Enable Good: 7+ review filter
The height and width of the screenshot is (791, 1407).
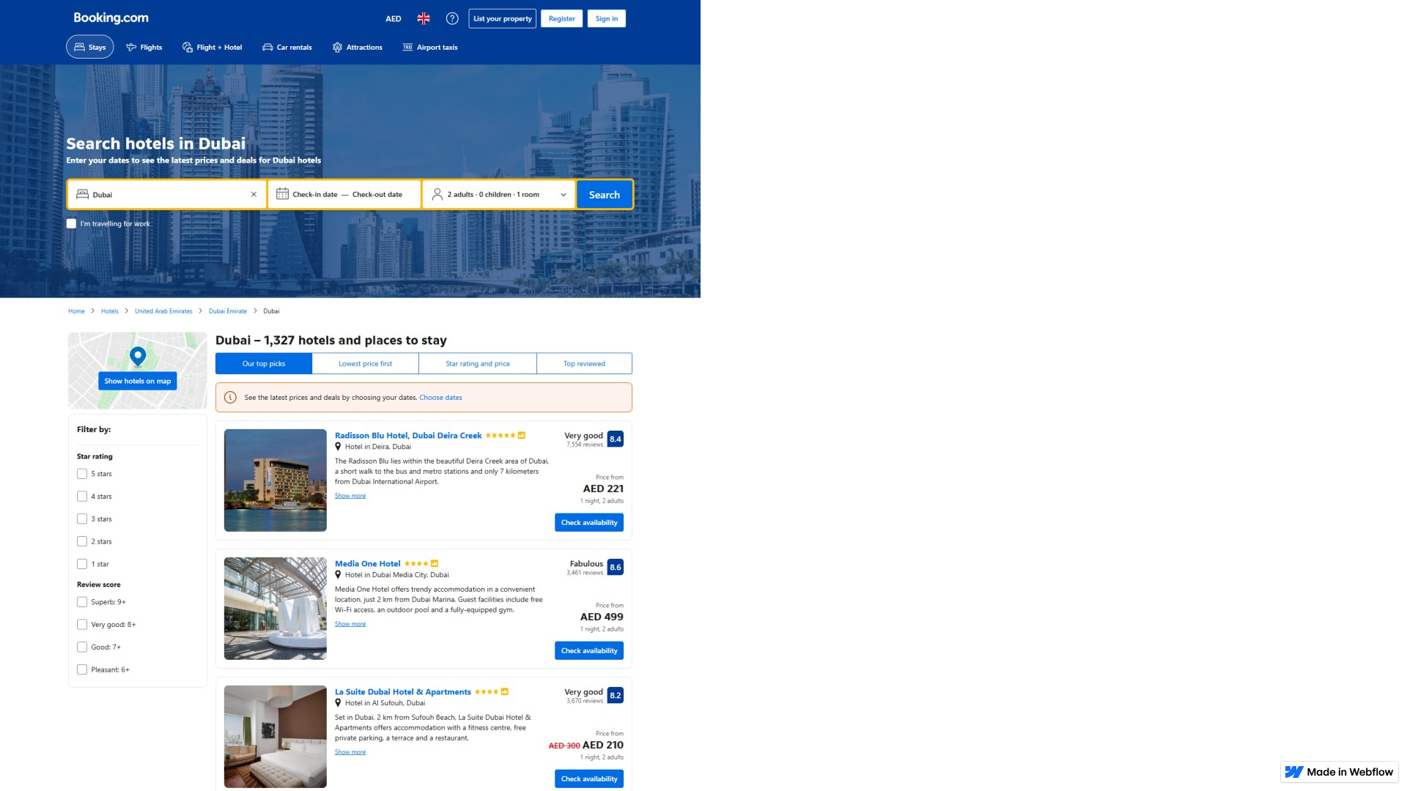82,647
